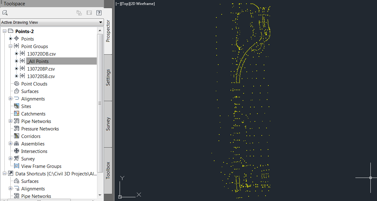Open Toolspace Help with the question mark icon

(99, 13)
